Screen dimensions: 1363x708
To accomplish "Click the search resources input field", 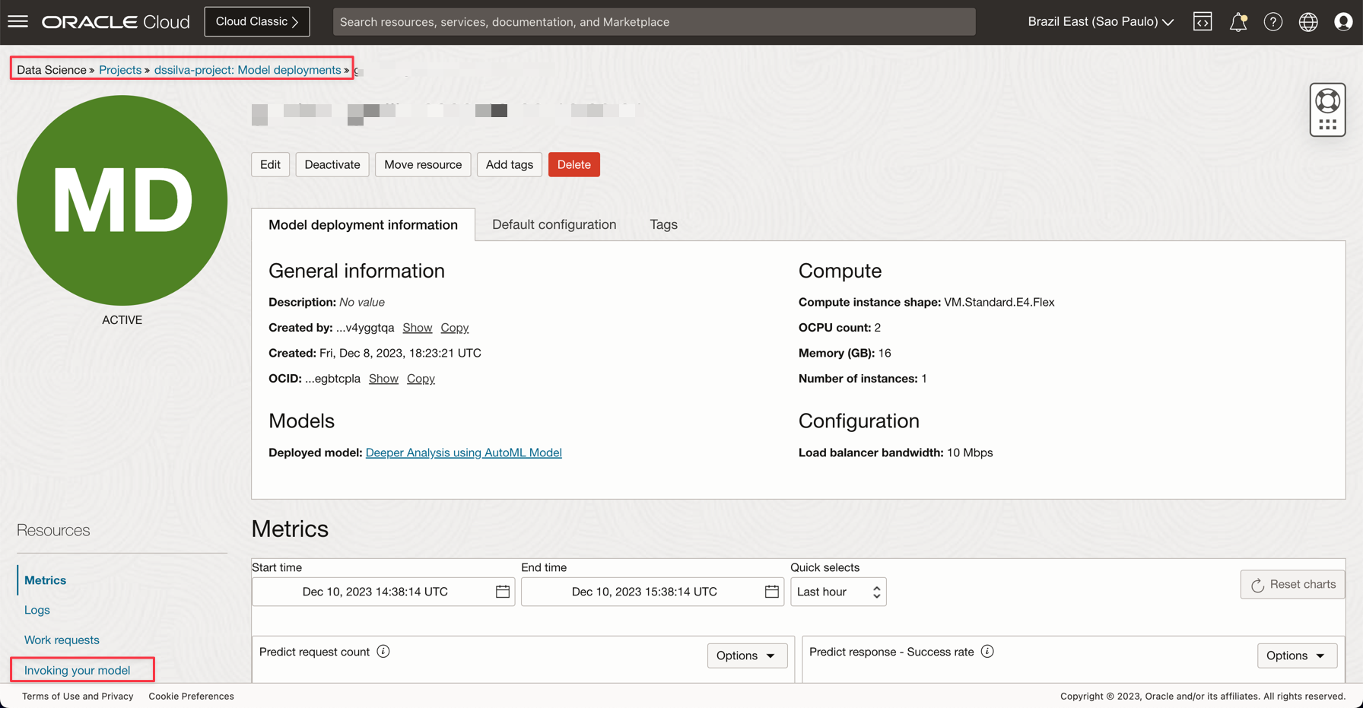I will point(654,22).
